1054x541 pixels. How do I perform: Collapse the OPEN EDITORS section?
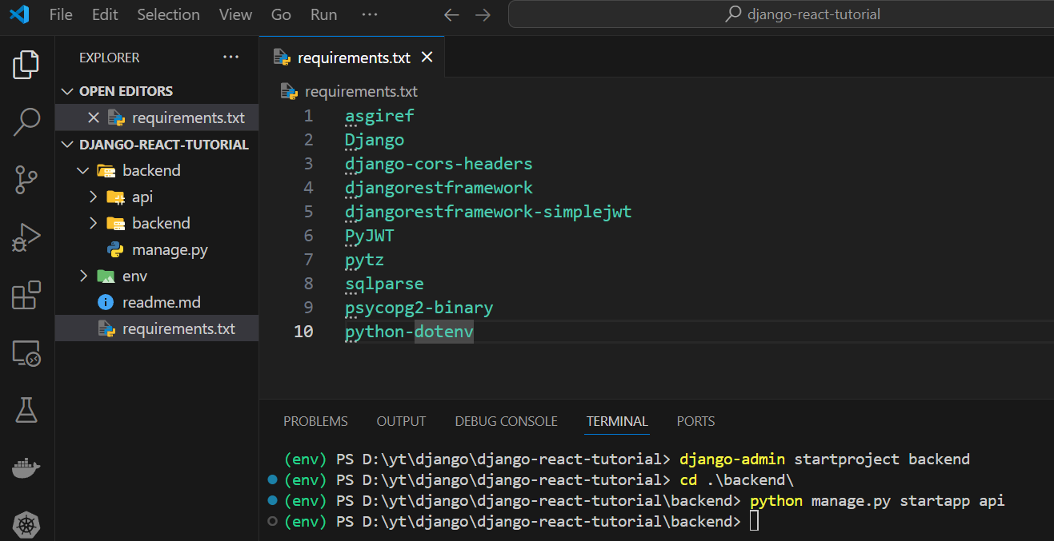coord(67,91)
